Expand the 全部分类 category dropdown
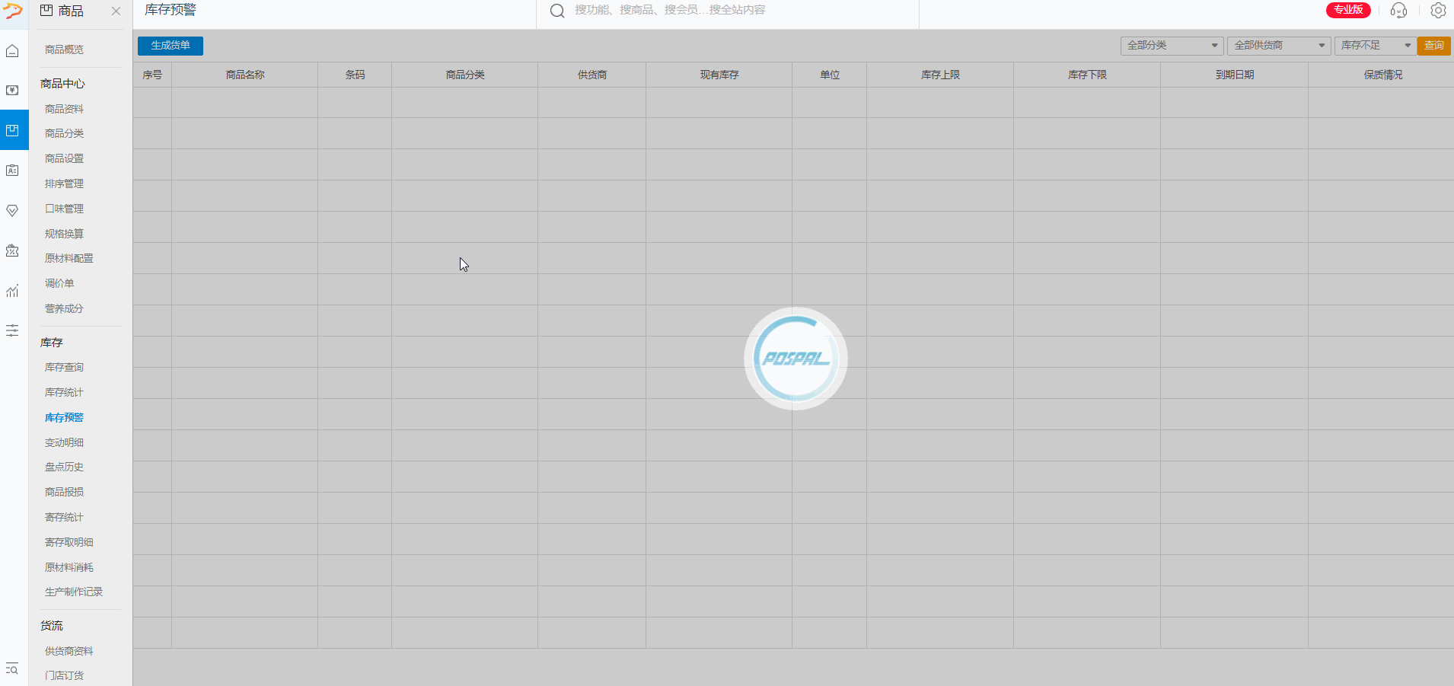This screenshot has height=686, width=1454. point(1172,46)
